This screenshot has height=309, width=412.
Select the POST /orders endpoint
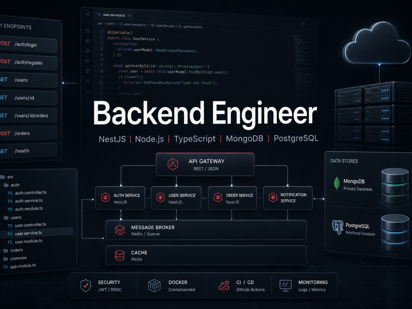(28, 133)
